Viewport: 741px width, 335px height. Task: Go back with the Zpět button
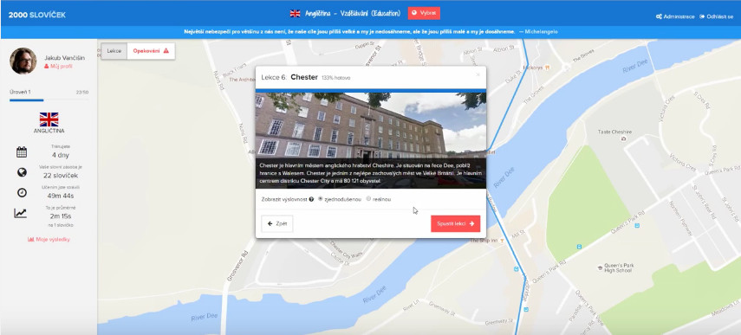pos(277,223)
